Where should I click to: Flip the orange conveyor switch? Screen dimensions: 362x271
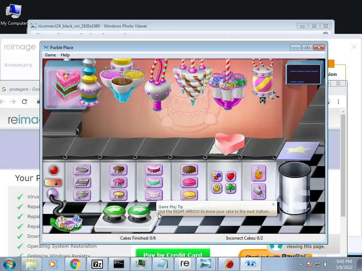point(53,182)
